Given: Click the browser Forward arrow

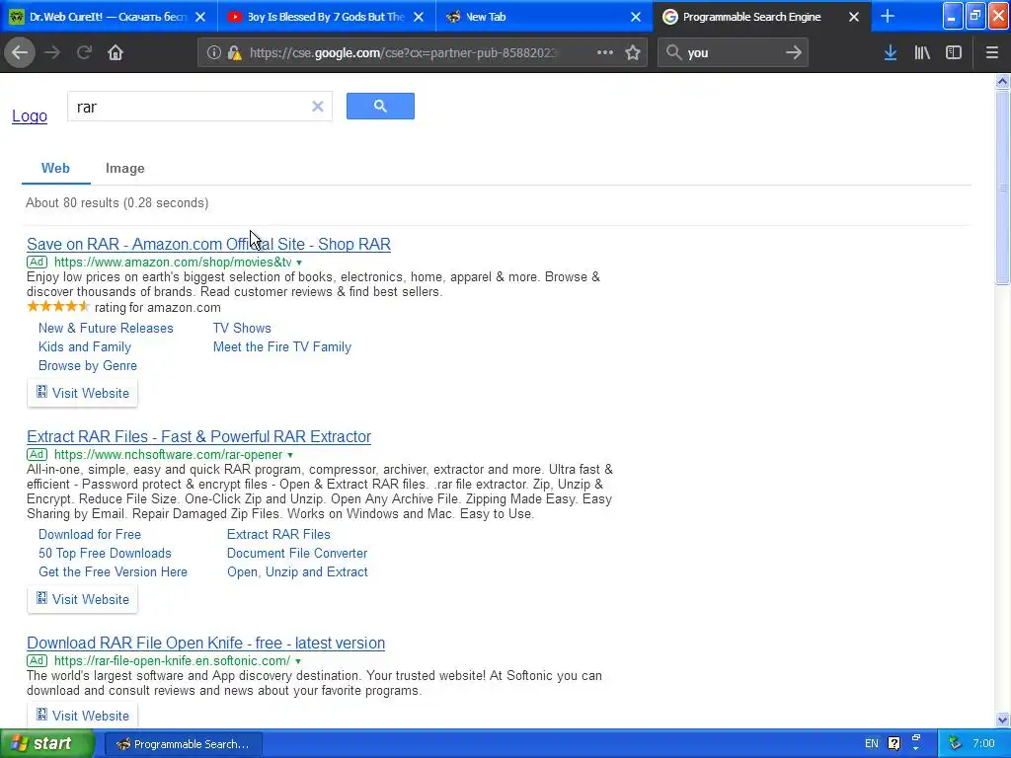Looking at the screenshot, I should tap(52, 52).
